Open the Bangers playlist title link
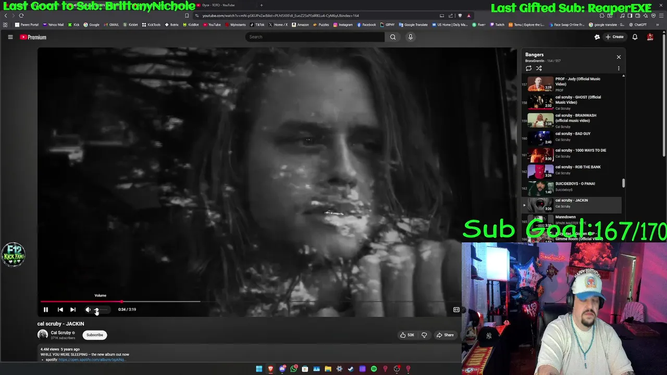This screenshot has height=375, width=667. pyautogui.click(x=534, y=55)
